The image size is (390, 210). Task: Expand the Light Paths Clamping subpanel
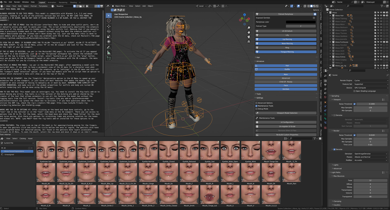click(336, 201)
